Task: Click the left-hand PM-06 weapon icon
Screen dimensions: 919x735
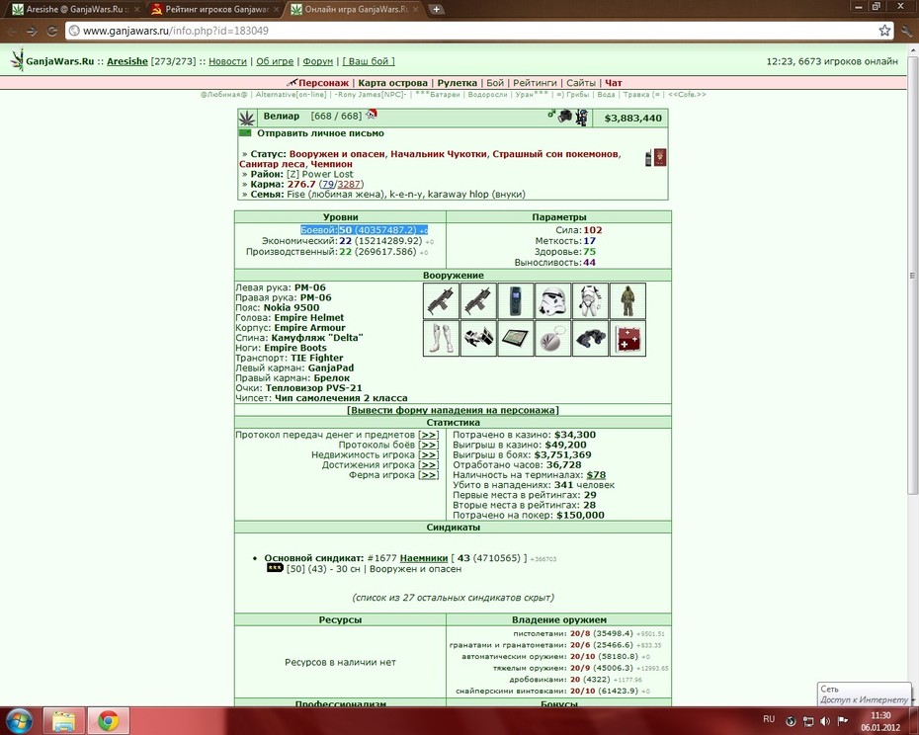Action: [441, 300]
